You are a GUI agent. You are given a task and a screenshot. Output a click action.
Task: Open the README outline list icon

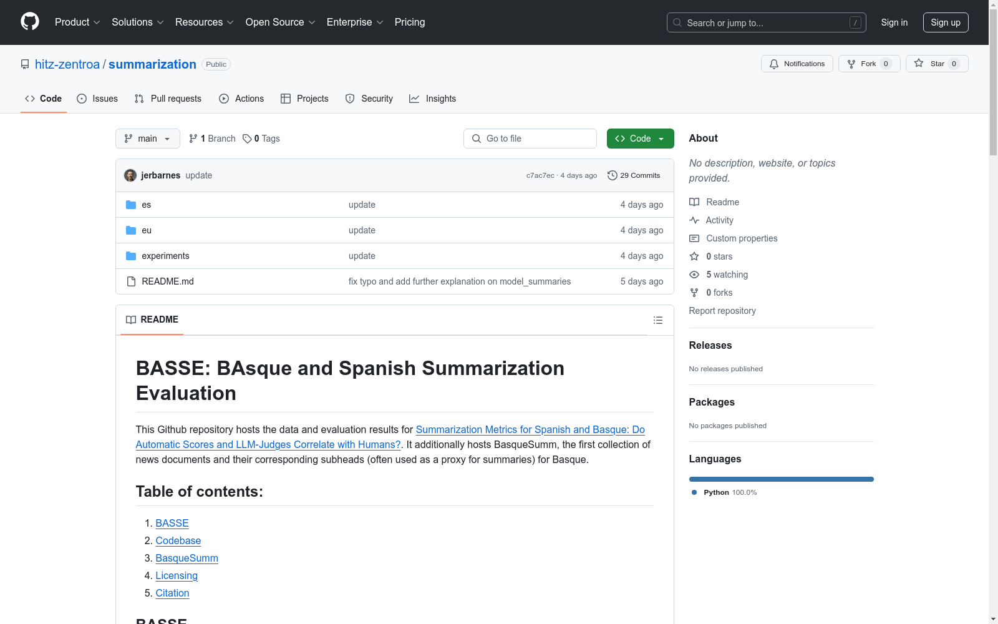coord(657,320)
